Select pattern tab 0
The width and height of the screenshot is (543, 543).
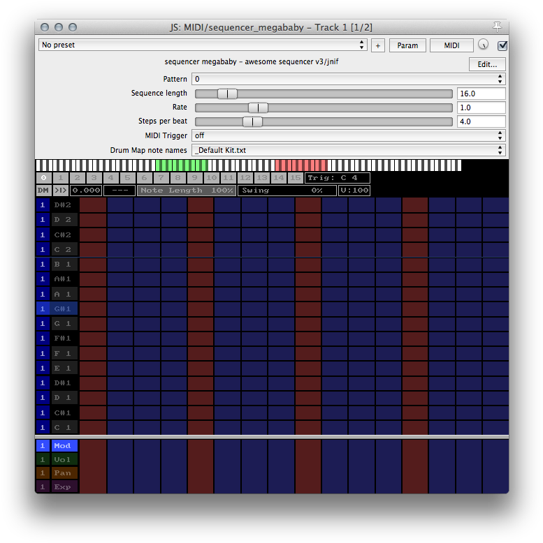point(44,178)
